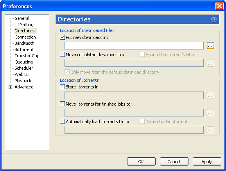Browse for the new downloads folder
The height and width of the screenshot is (171, 226).
(x=210, y=46)
